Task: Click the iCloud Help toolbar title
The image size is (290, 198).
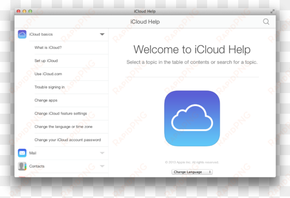Action: coord(145,22)
